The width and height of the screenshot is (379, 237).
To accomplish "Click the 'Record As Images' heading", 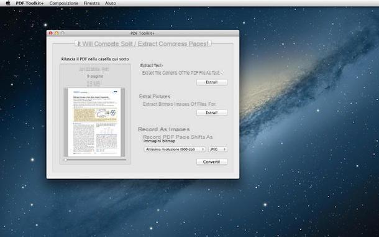I will click(163, 129).
